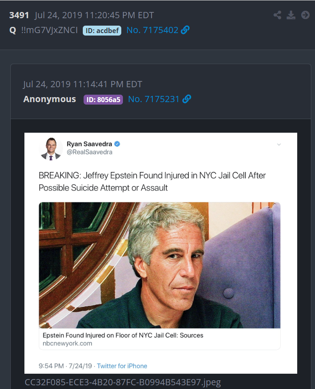
Task: Click the article preview photo
Action: pyautogui.click(x=159, y=265)
